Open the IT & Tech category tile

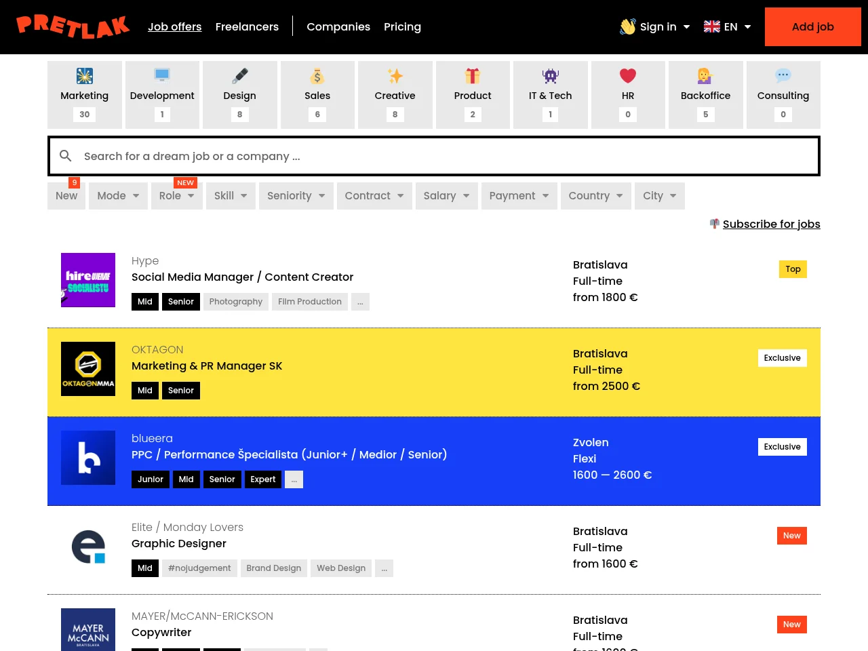(551, 95)
